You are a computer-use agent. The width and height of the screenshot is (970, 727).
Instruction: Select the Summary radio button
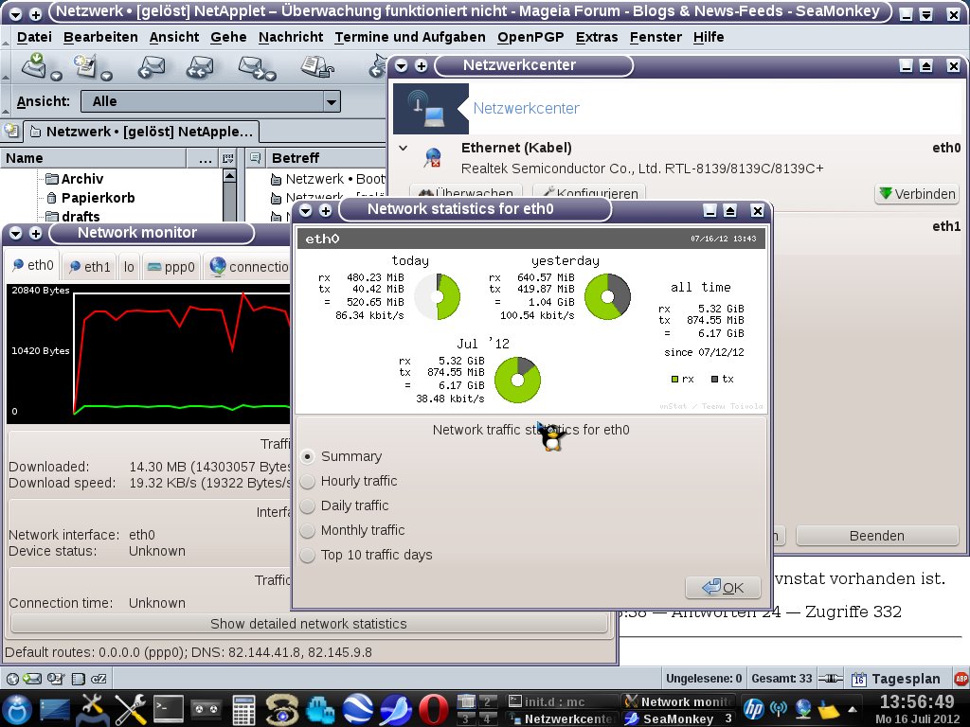pyautogui.click(x=308, y=456)
